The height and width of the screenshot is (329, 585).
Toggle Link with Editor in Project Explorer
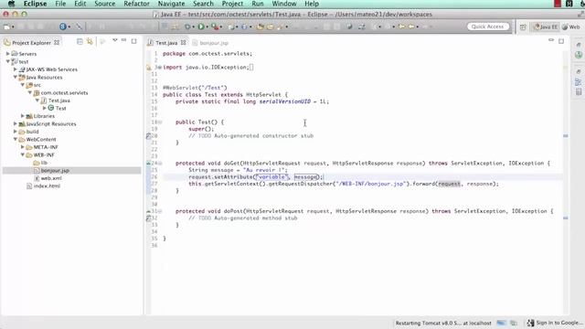[x=90, y=41]
